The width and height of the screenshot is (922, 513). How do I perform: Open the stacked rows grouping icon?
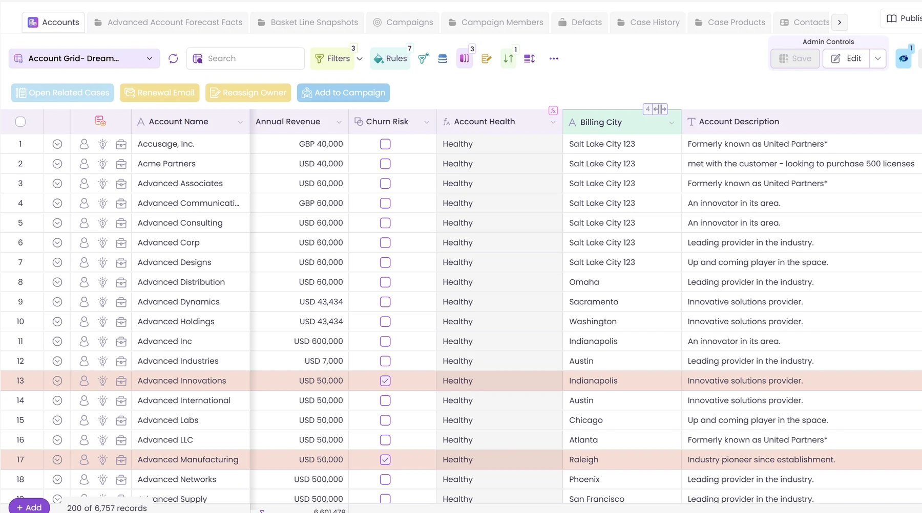443,58
